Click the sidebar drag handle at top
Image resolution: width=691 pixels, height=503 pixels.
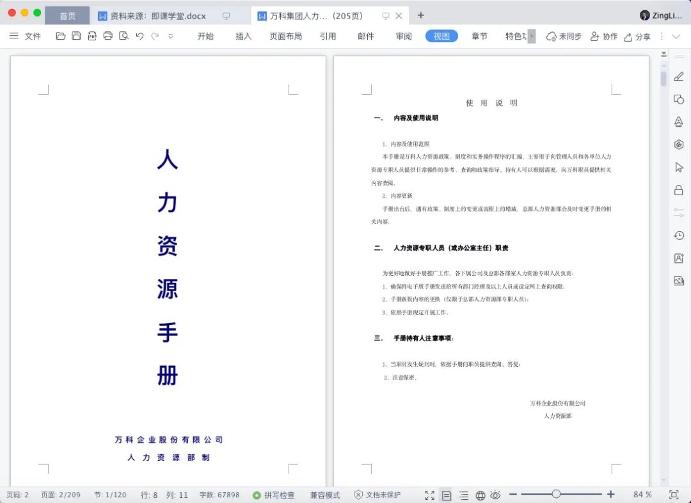[679, 57]
